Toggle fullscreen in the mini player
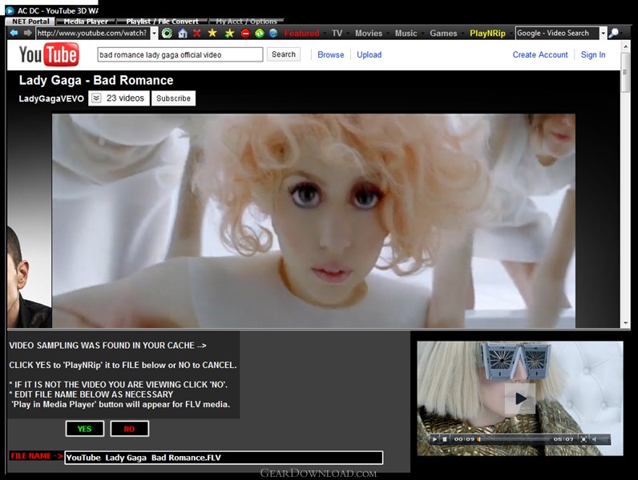This screenshot has height=480, width=638. [x=583, y=439]
